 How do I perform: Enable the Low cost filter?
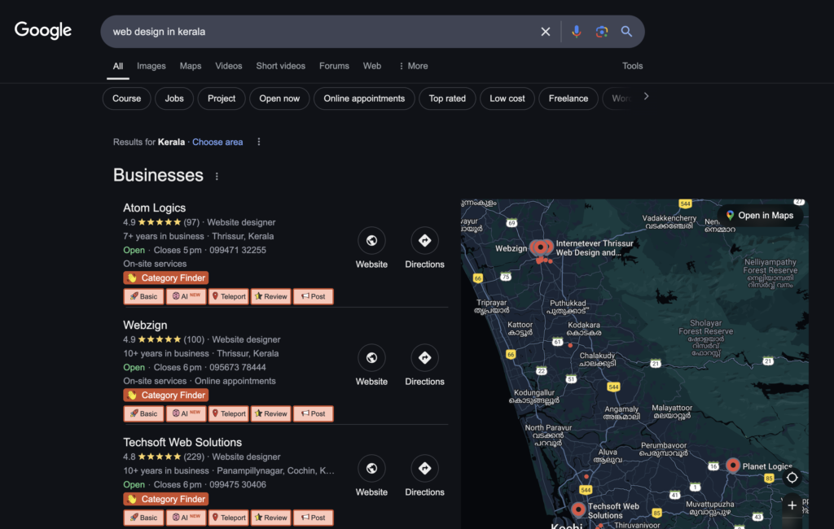(507, 98)
